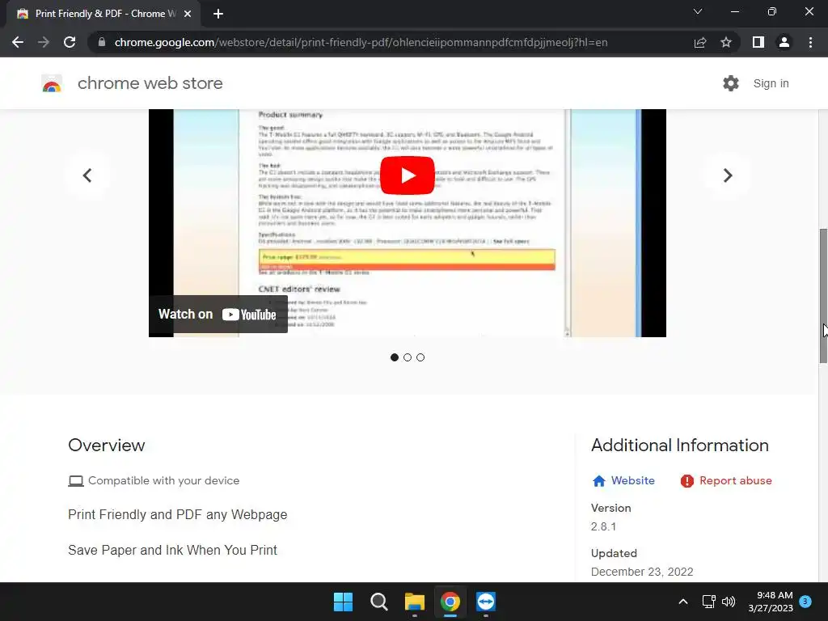The width and height of the screenshot is (828, 621).
Task: Select the first carousel dot
Action: (395, 357)
